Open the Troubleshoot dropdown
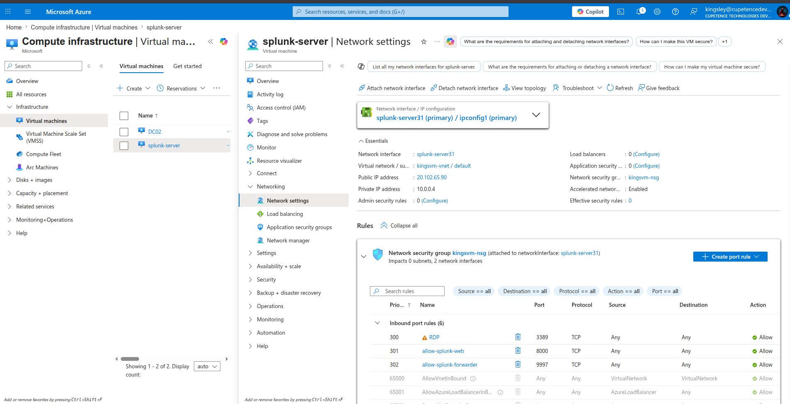This screenshot has width=790, height=404. [577, 88]
